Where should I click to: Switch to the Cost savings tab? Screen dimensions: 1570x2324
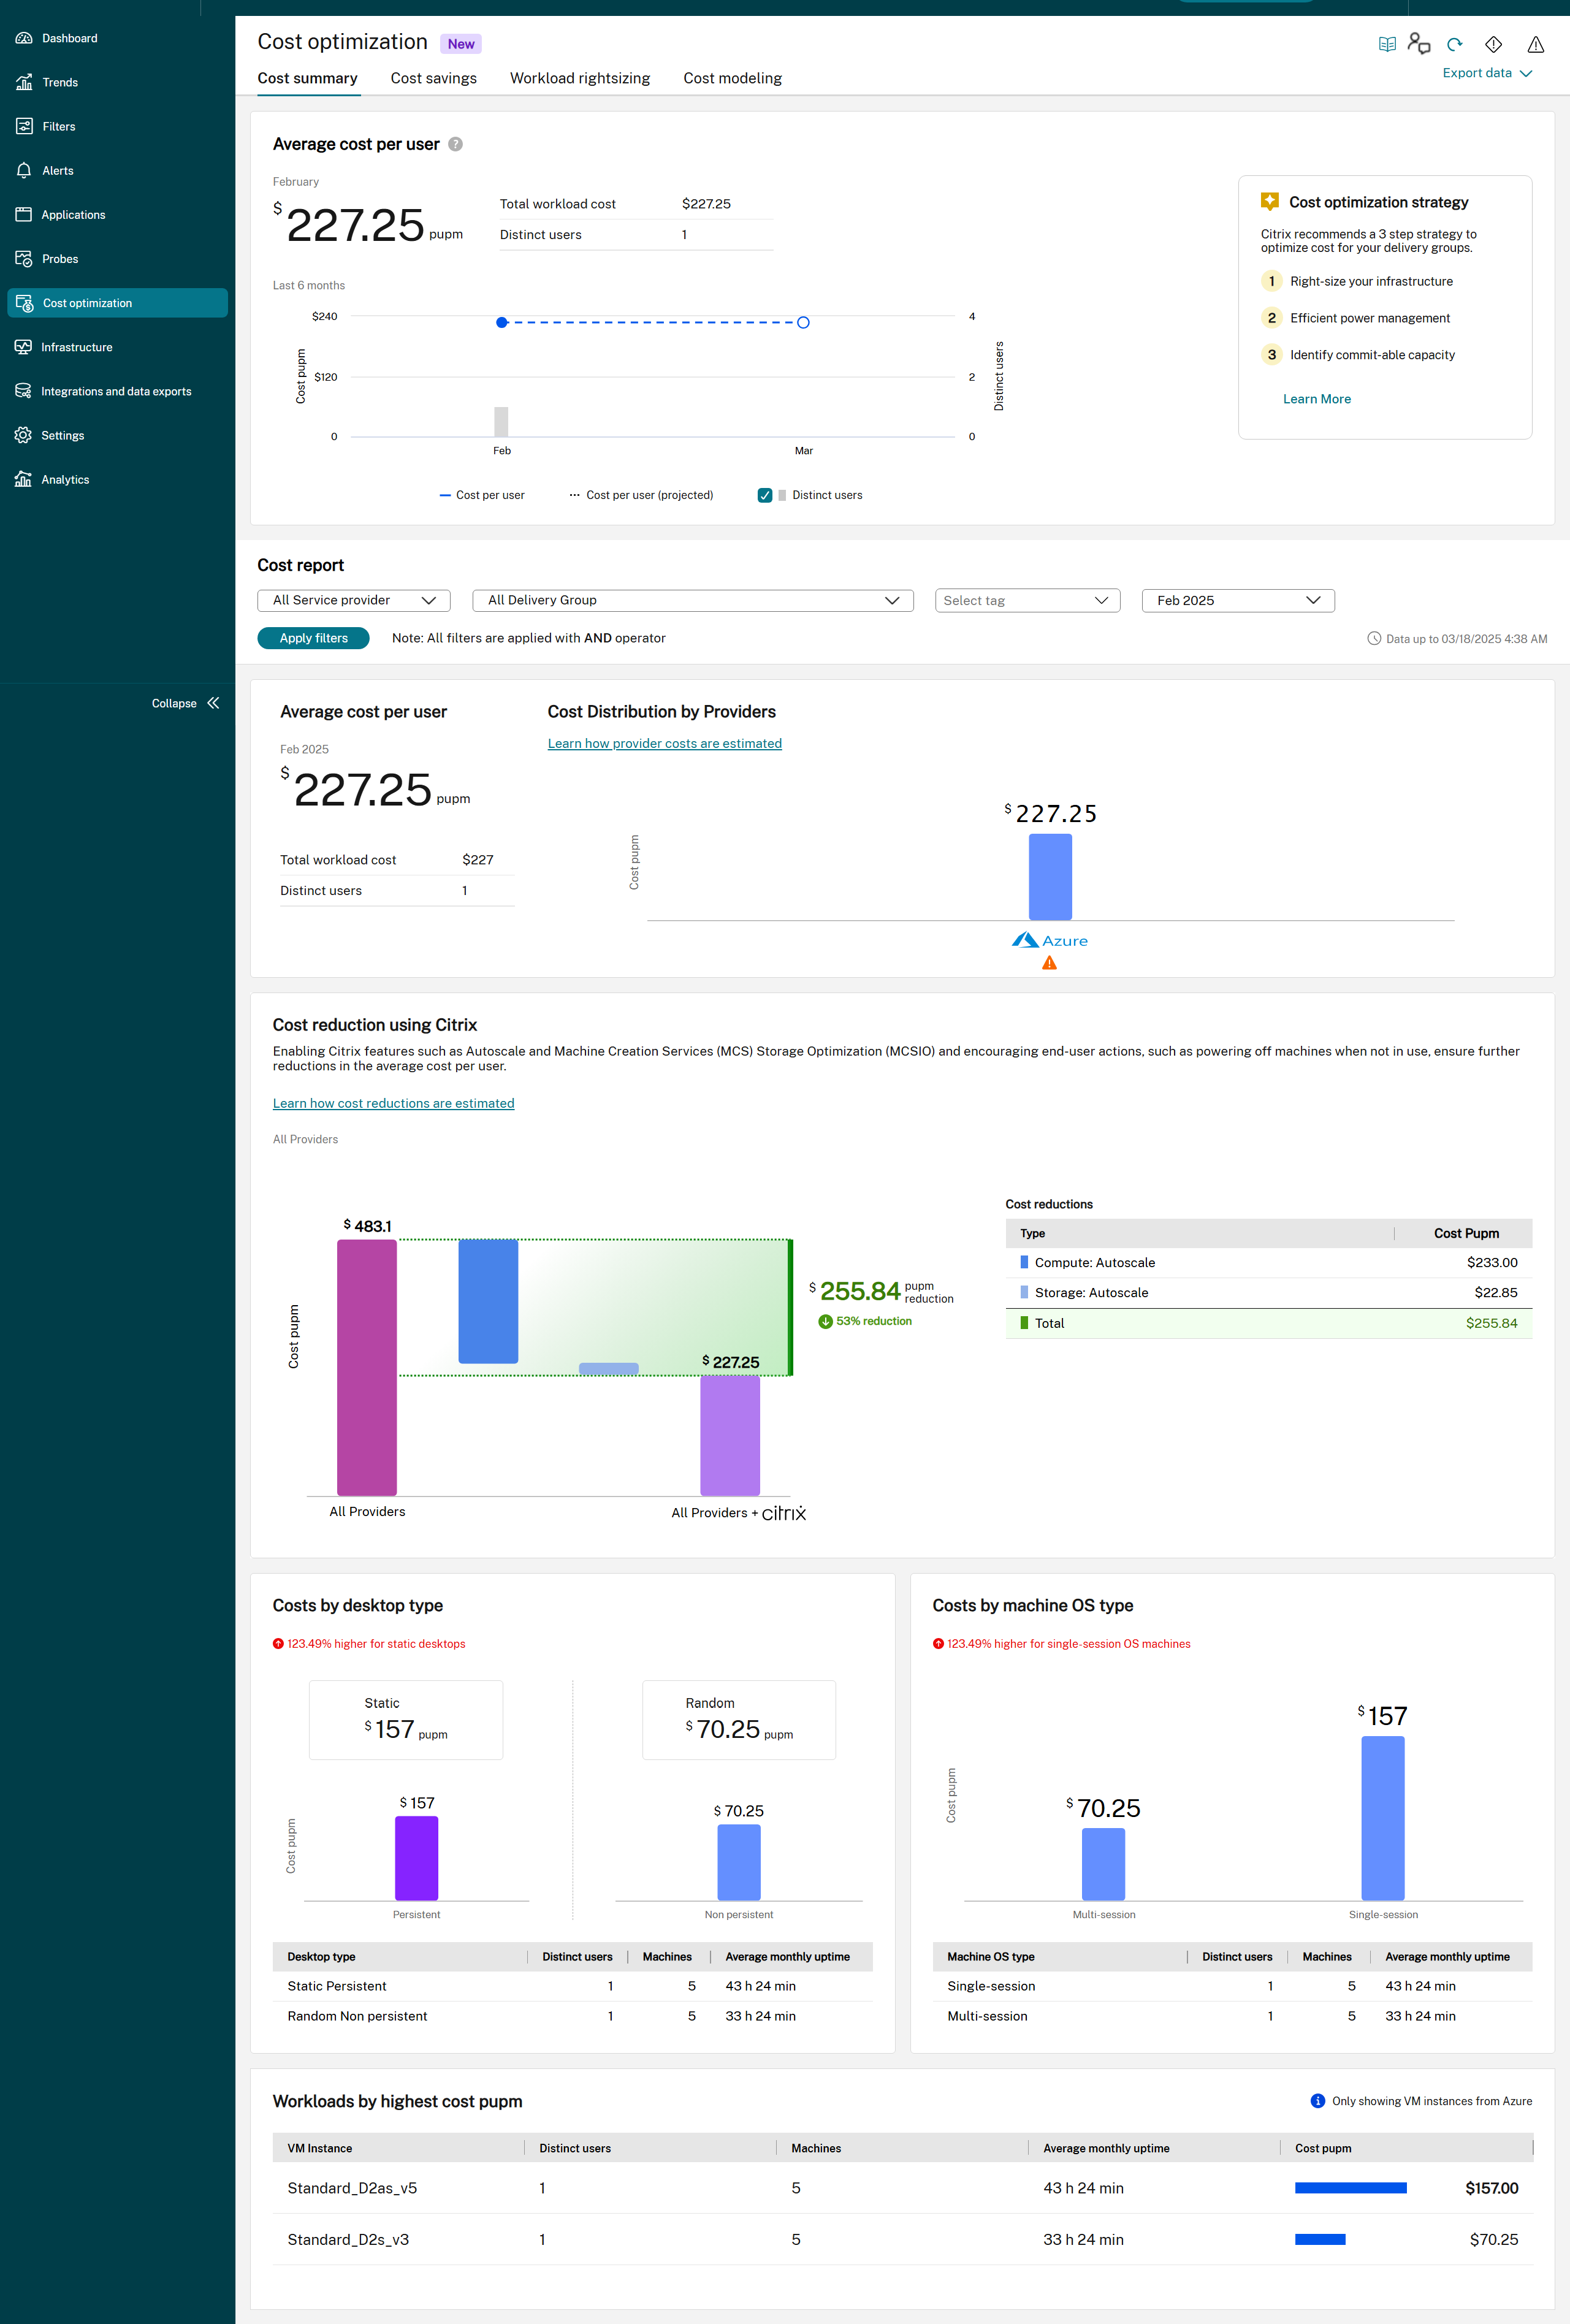tap(433, 78)
